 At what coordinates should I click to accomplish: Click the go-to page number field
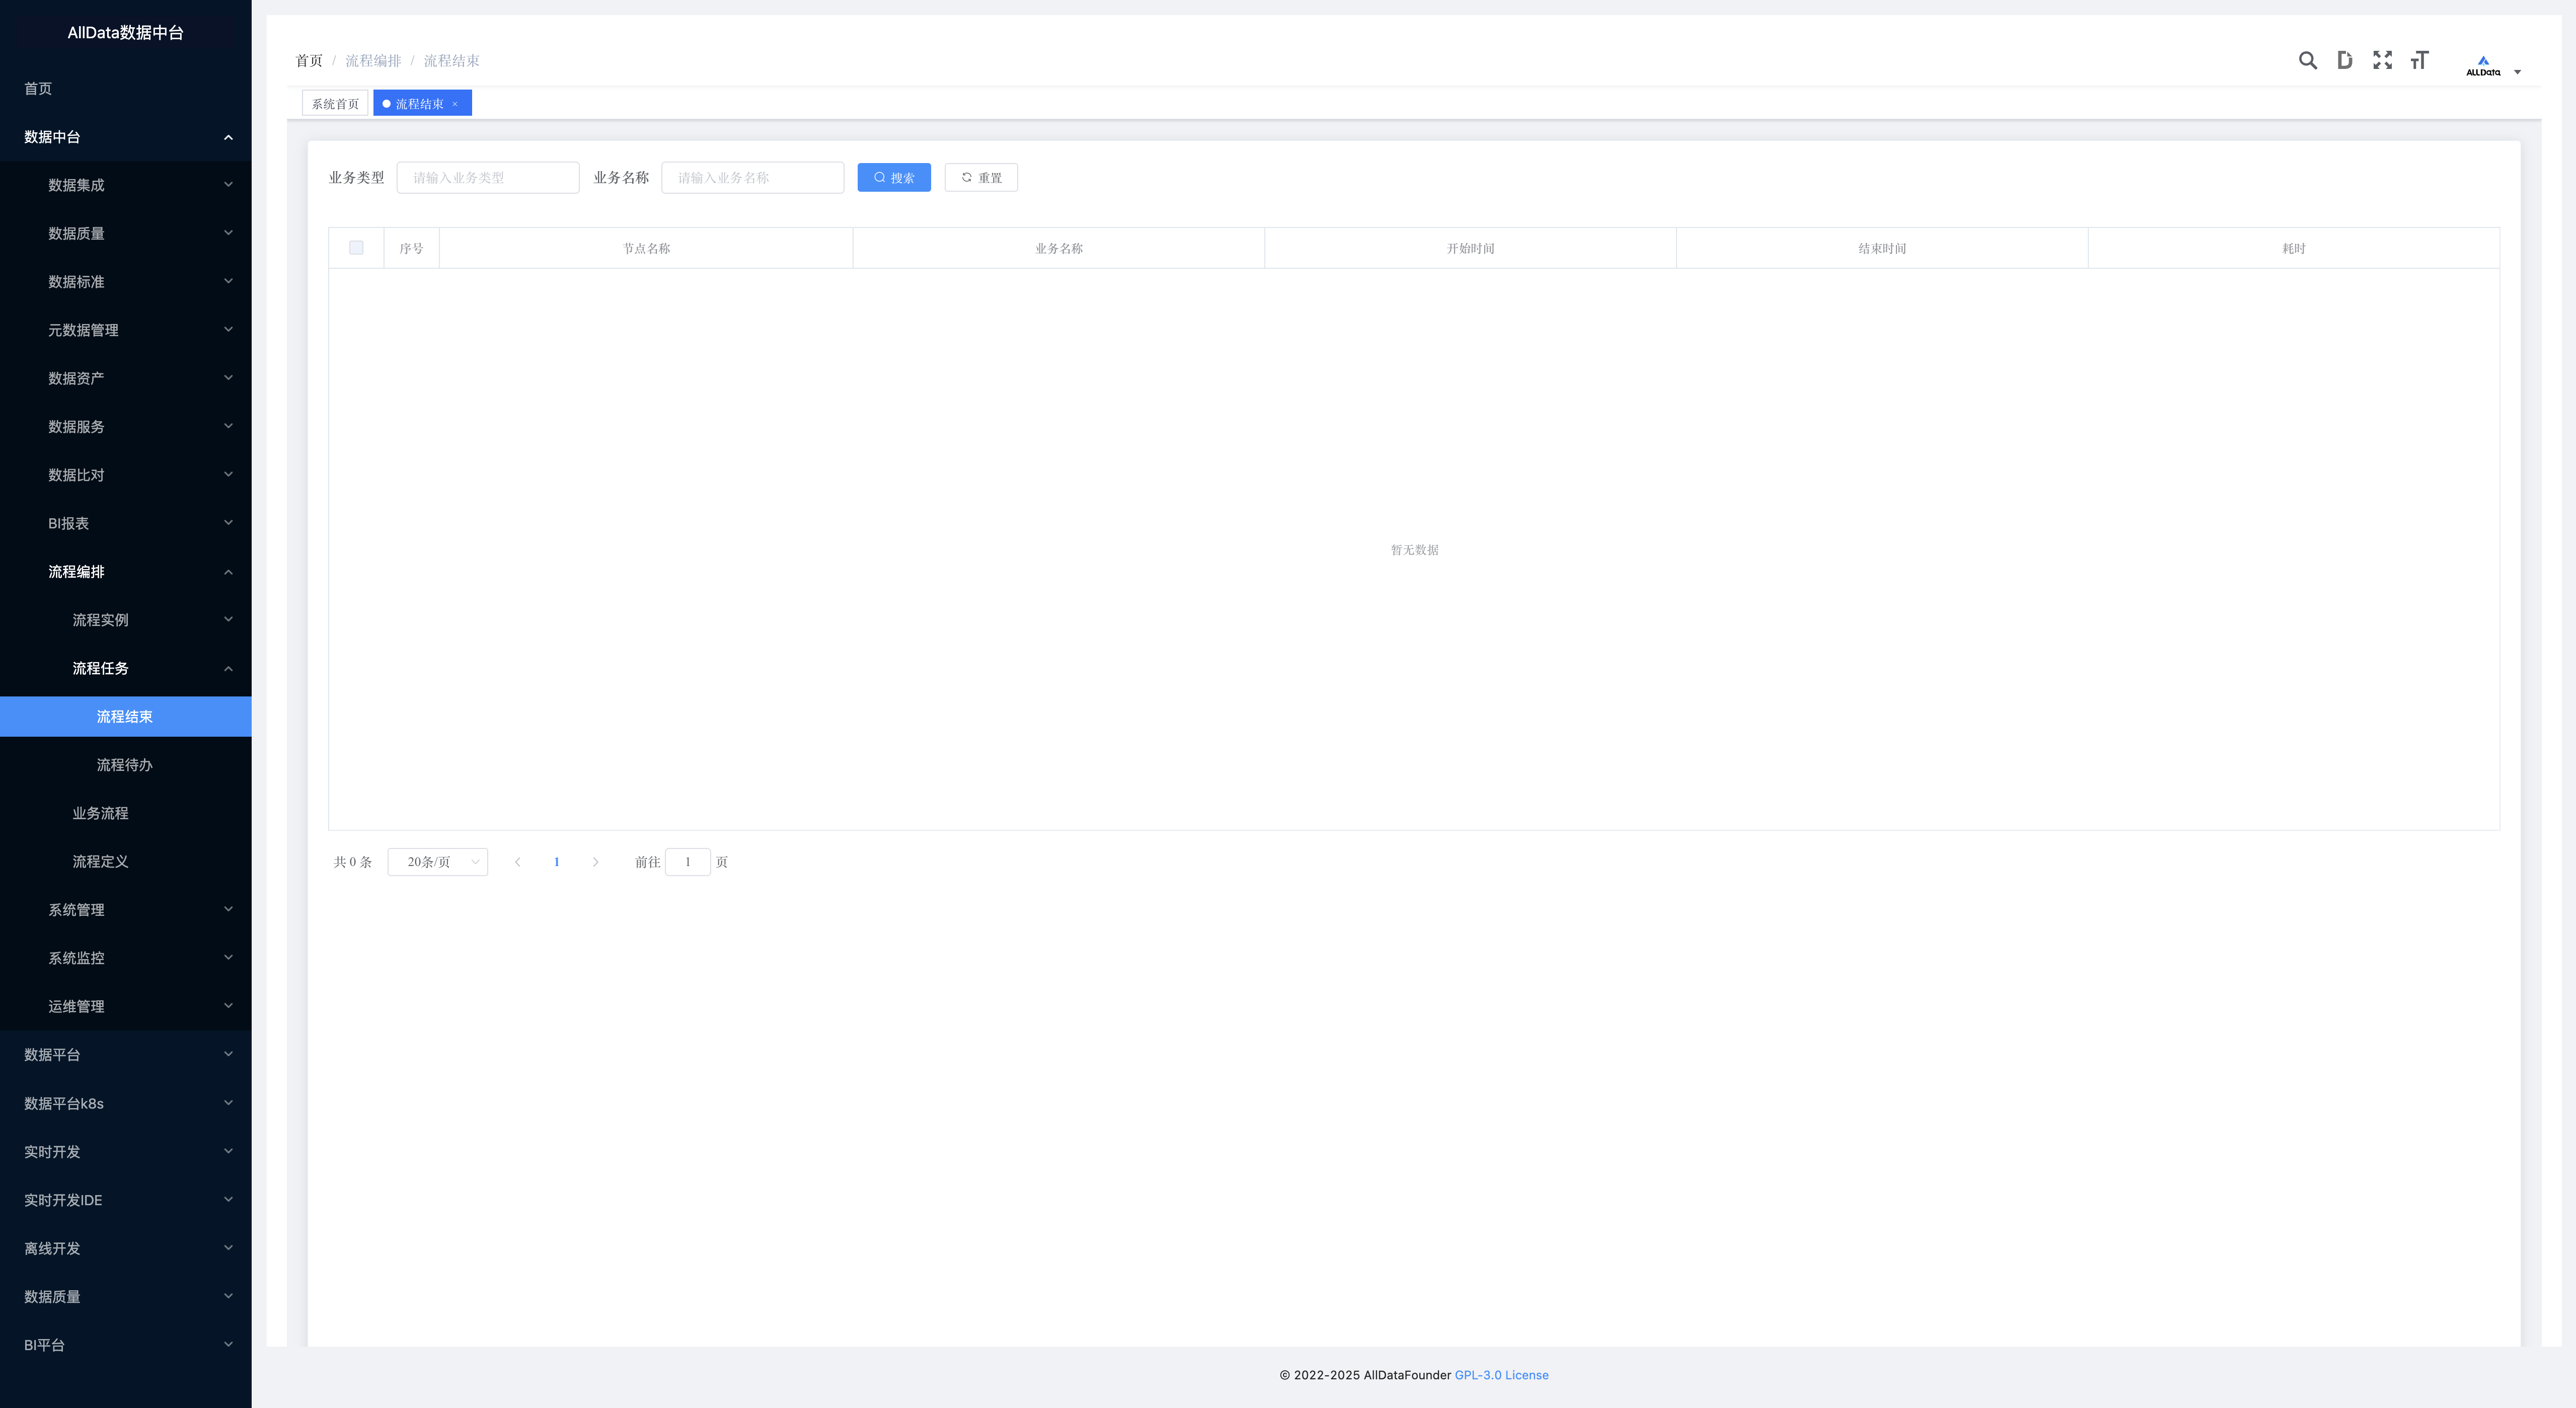[688, 862]
